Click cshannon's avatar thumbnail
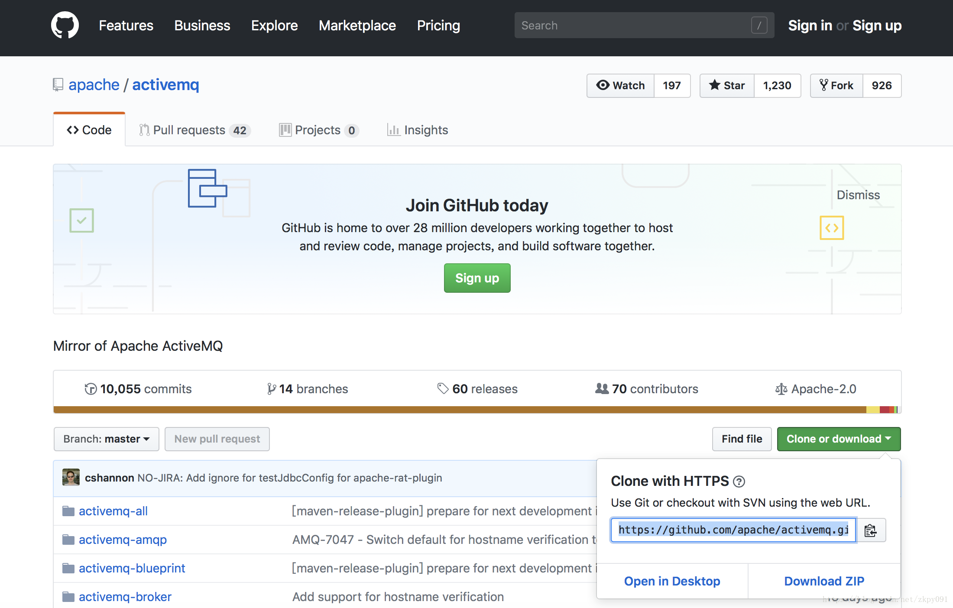Screen dimensions: 953x608 71,477
